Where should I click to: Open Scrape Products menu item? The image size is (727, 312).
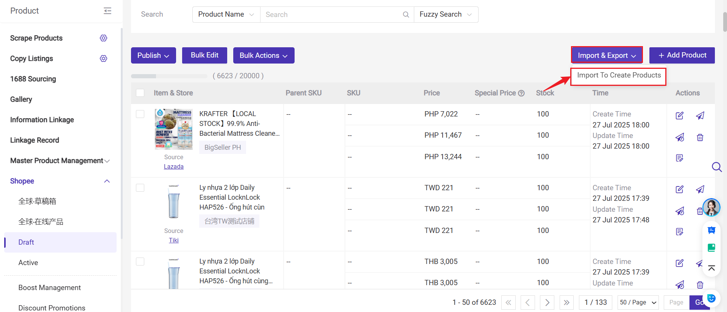(36, 38)
